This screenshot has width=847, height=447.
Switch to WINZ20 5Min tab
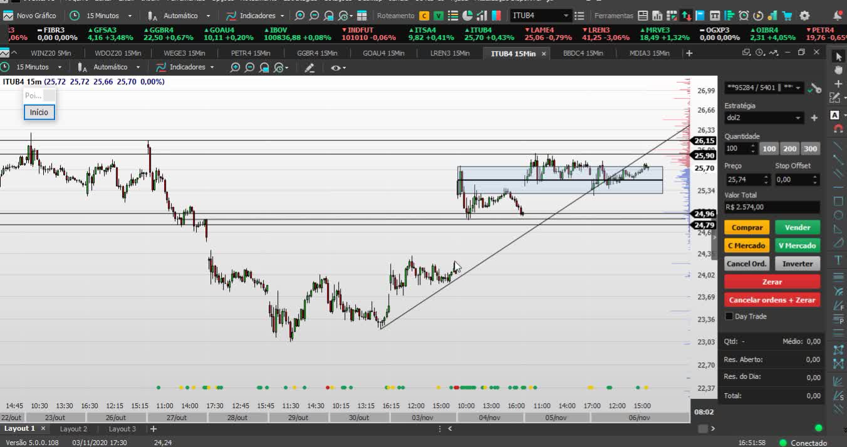click(x=51, y=53)
